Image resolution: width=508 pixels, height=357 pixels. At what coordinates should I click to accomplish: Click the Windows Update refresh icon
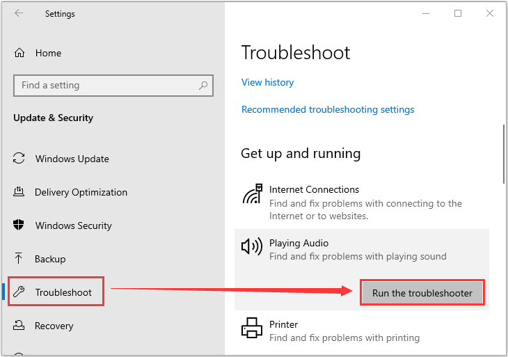[x=19, y=159]
